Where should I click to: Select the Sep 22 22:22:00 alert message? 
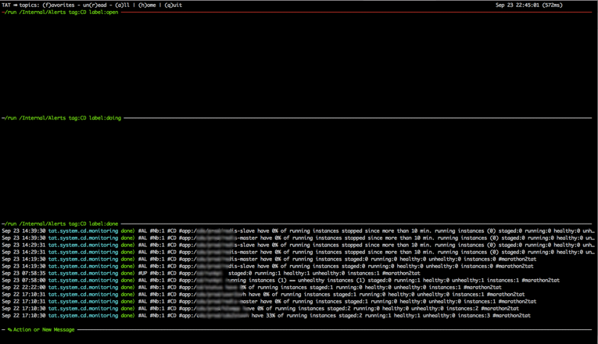(252, 288)
